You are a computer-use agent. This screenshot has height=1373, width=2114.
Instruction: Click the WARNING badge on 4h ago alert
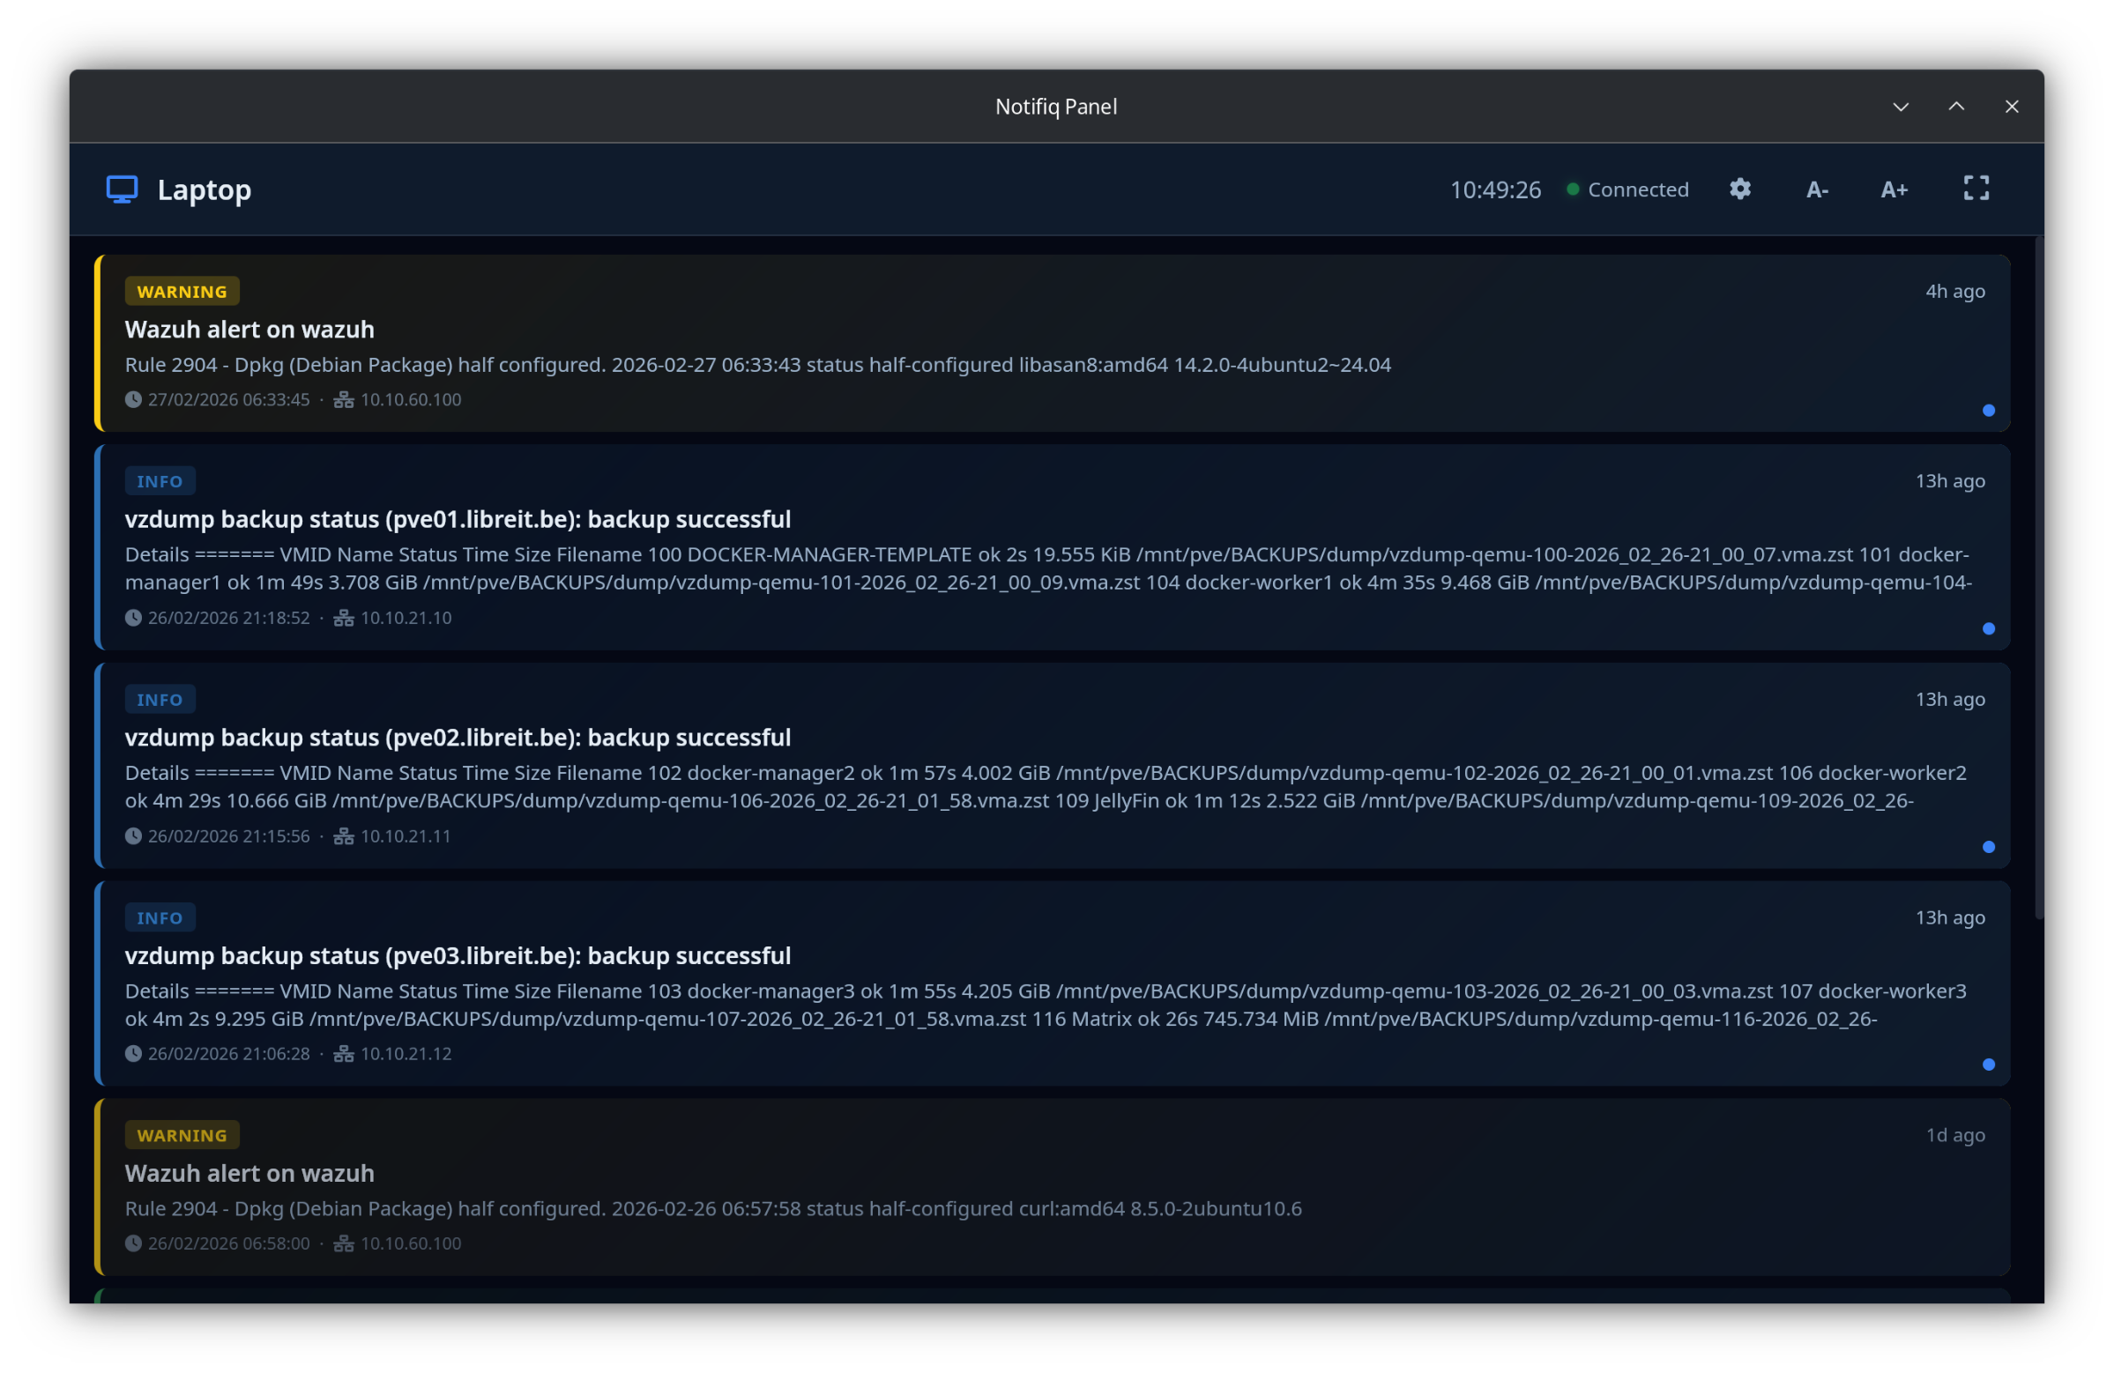pyautogui.click(x=182, y=292)
